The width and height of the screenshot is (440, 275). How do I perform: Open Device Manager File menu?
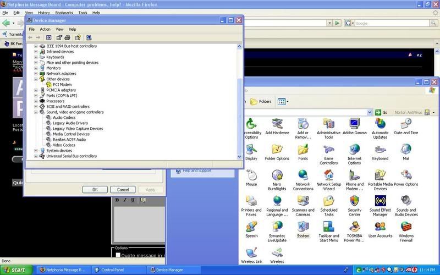pyautogui.click(x=32, y=29)
